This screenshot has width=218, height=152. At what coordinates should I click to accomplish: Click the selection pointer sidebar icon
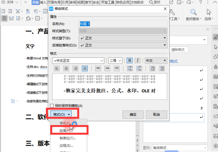pyautogui.click(x=215, y=47)
